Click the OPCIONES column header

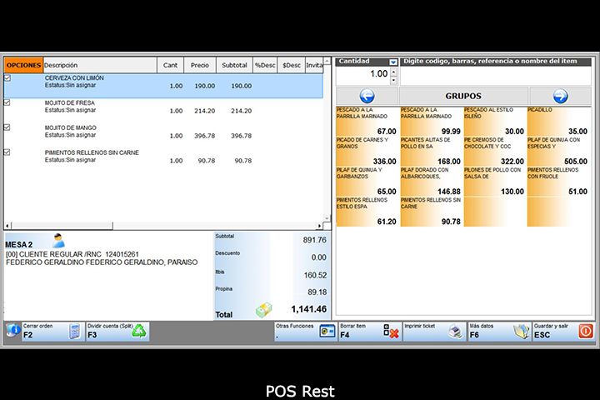pos(23,65)
